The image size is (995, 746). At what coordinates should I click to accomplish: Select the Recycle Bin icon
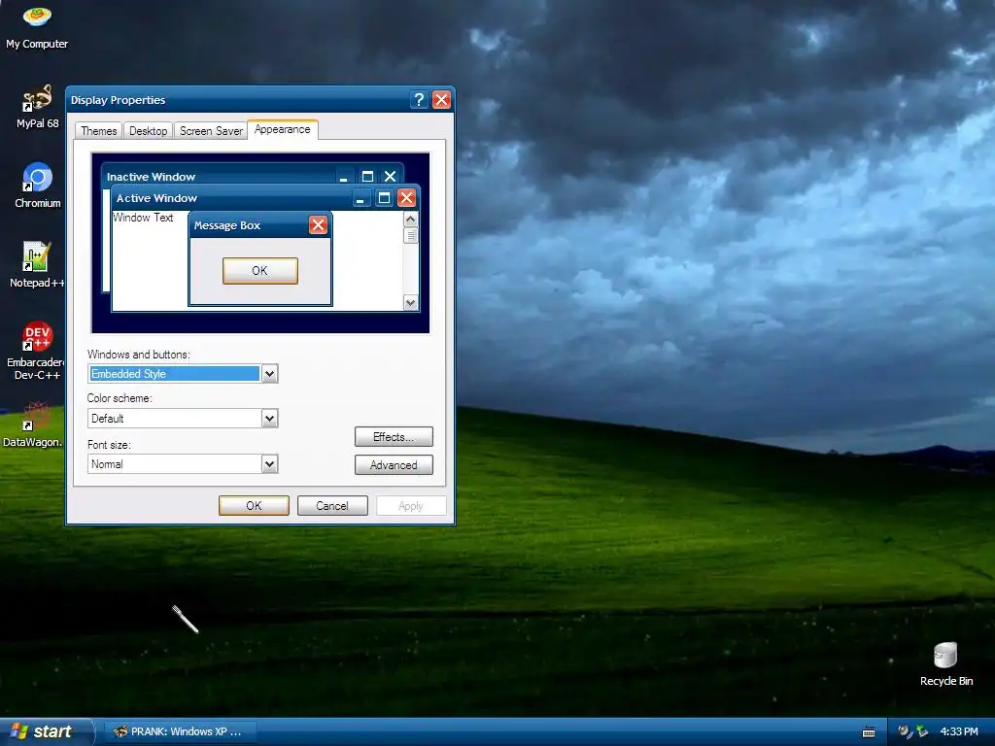pos(946,664)
